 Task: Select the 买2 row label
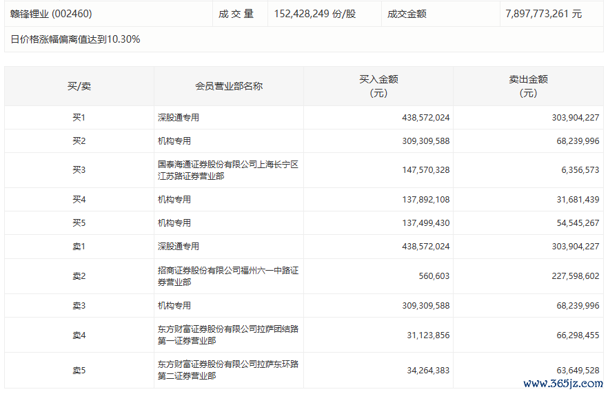(x=79, y=141)
